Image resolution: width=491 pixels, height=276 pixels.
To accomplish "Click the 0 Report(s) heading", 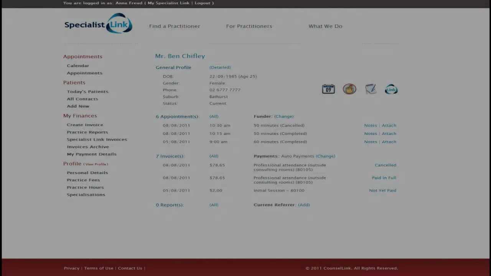I will pos(170,205).
